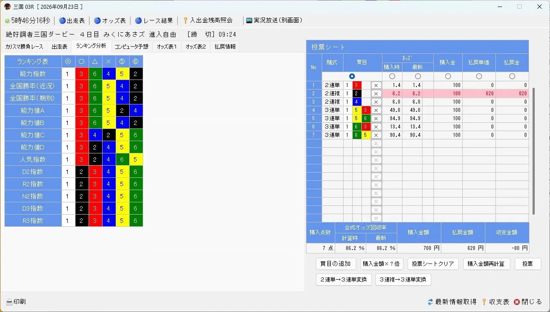Click × column header in ranking table

pos(109,62)
